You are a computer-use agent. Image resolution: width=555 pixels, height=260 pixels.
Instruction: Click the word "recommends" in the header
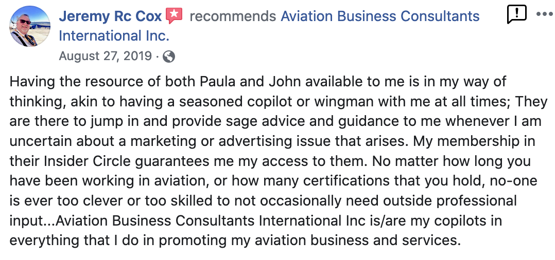[x=233, y=16]
